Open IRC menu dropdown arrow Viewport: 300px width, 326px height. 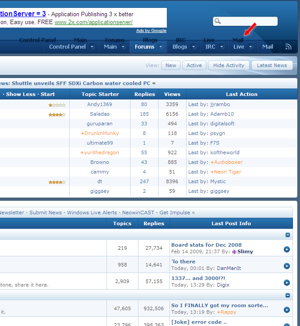coord(222,47)
